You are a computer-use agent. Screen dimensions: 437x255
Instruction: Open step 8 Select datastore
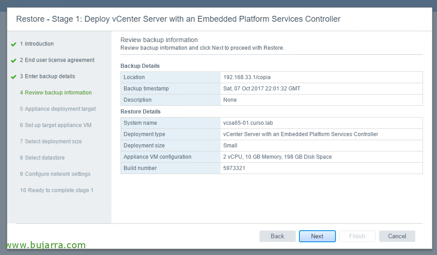click(x=42, y=157)
